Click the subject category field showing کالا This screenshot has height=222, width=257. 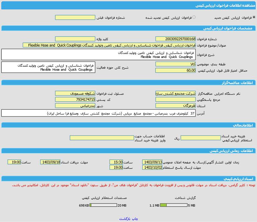(176, 64)
